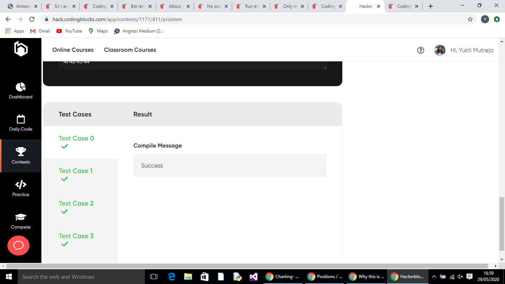Click the page's vertical scrollbar thumb
The height and width of the screenshot is (284, 505).
point(502,224)
